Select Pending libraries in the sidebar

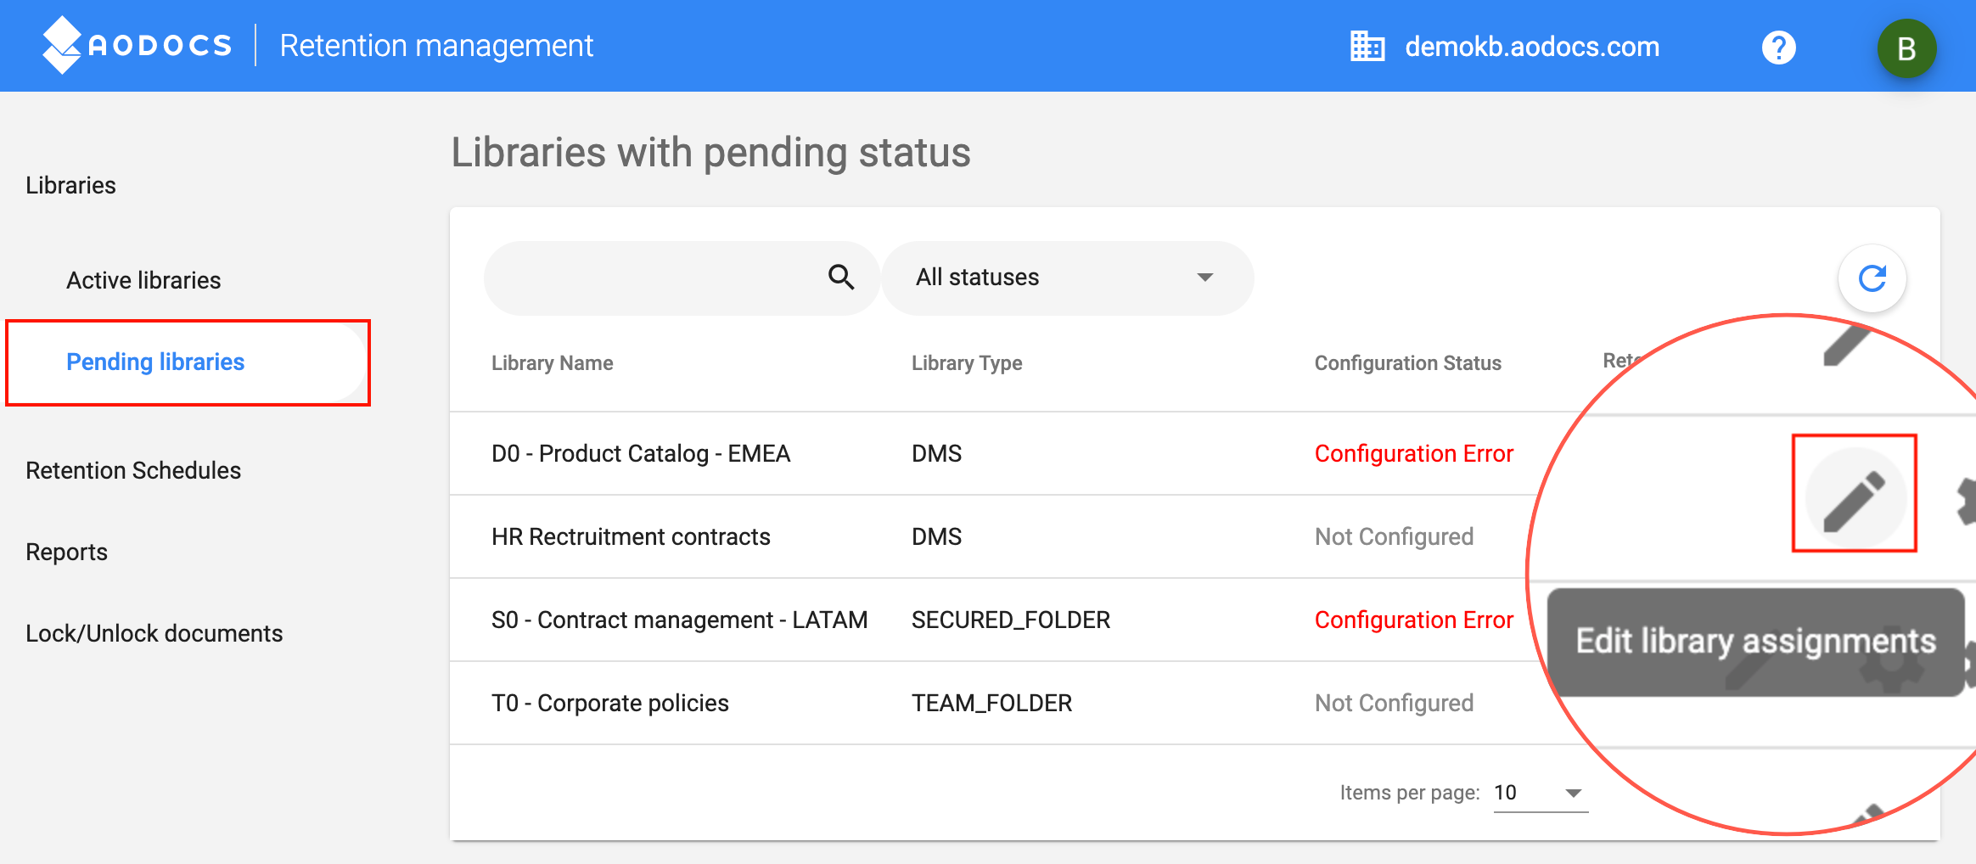155,362
